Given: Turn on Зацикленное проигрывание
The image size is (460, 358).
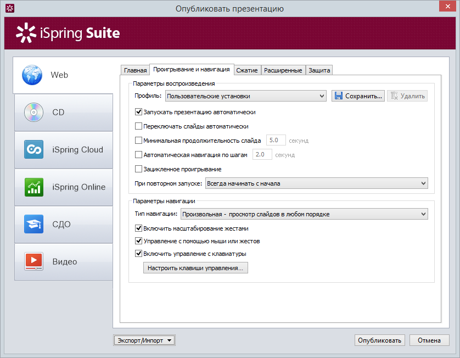Looking at the screenshot, I should [138, 169].
